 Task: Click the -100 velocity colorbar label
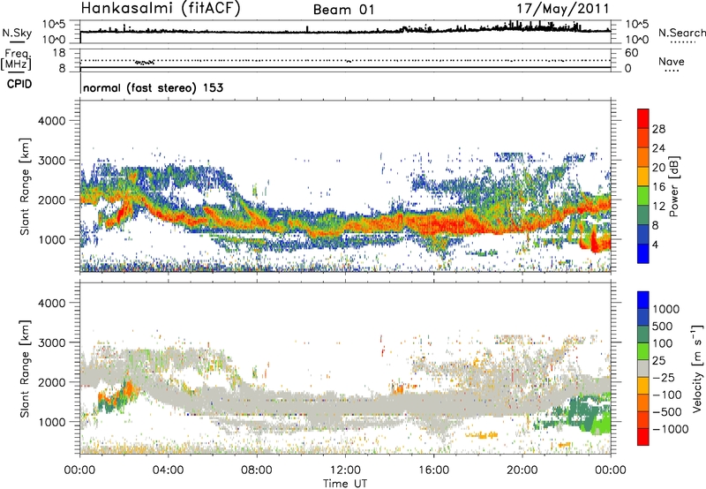[x=666, y=395]
